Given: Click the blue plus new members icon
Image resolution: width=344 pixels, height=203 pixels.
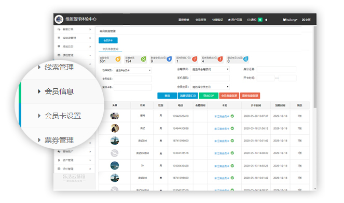Looking at the screenshot, I should click(169, 59).
